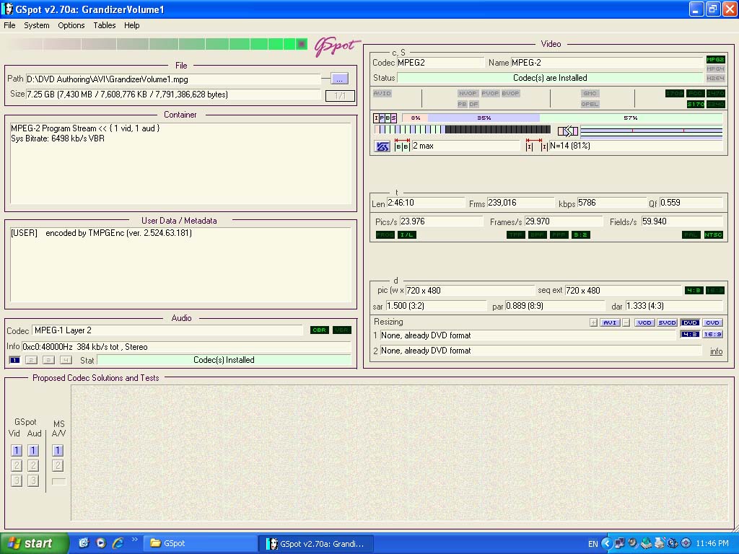The width and height of the screenshot is (739, 554).
Task: Click the S170 indicator
Action: 696,104
